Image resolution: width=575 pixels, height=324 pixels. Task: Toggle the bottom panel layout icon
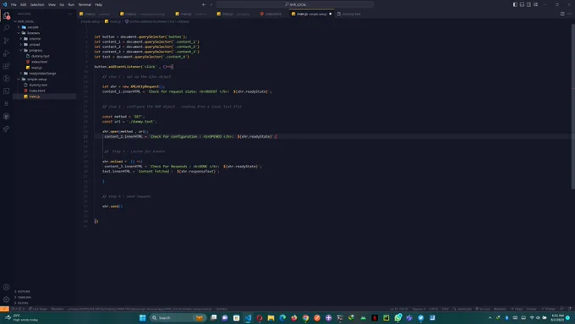[x=522, y=4]
